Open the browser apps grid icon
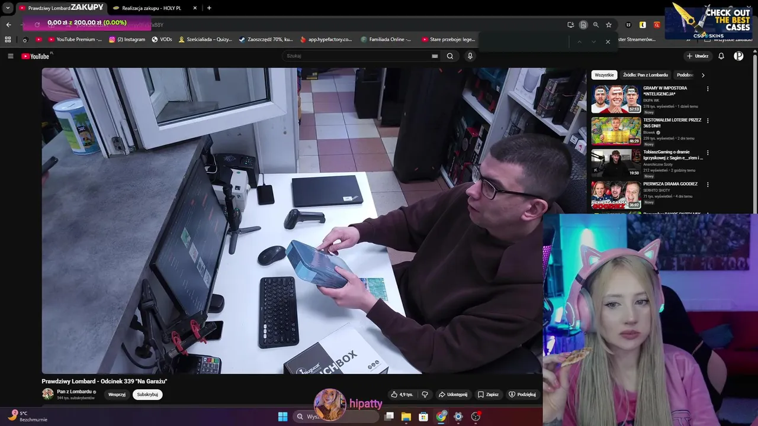Viewport: 758px width, 426px height. [8, 40]
